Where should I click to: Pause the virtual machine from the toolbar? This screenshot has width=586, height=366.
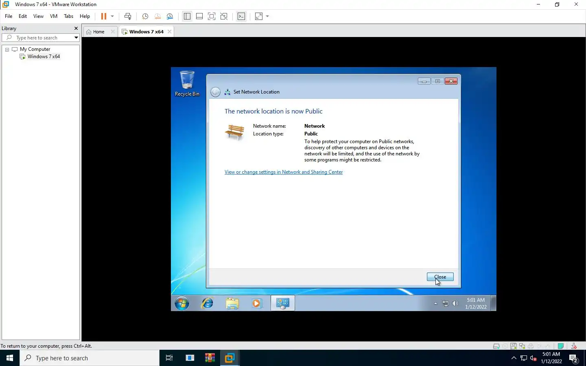click(x=103, y=16)
